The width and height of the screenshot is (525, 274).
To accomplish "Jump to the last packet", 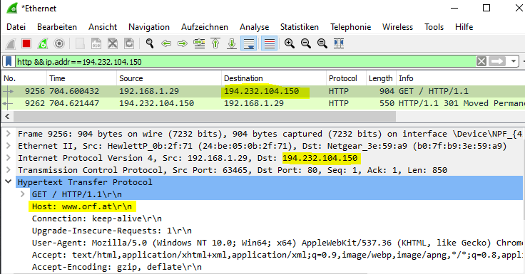I will [x=232, y=44].
